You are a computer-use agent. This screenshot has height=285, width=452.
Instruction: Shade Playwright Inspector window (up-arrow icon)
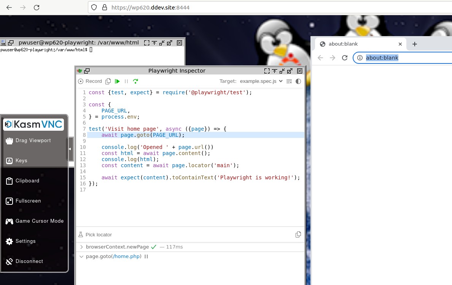(x=275, y=71)
